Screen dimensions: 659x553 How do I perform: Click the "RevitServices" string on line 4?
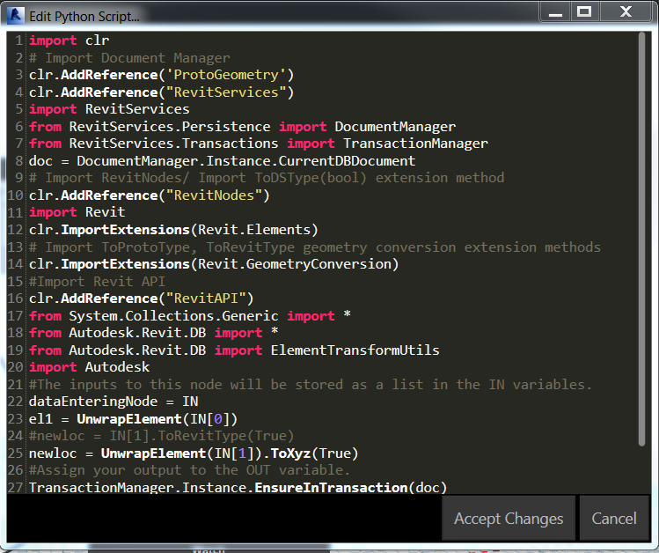[226, 92]
